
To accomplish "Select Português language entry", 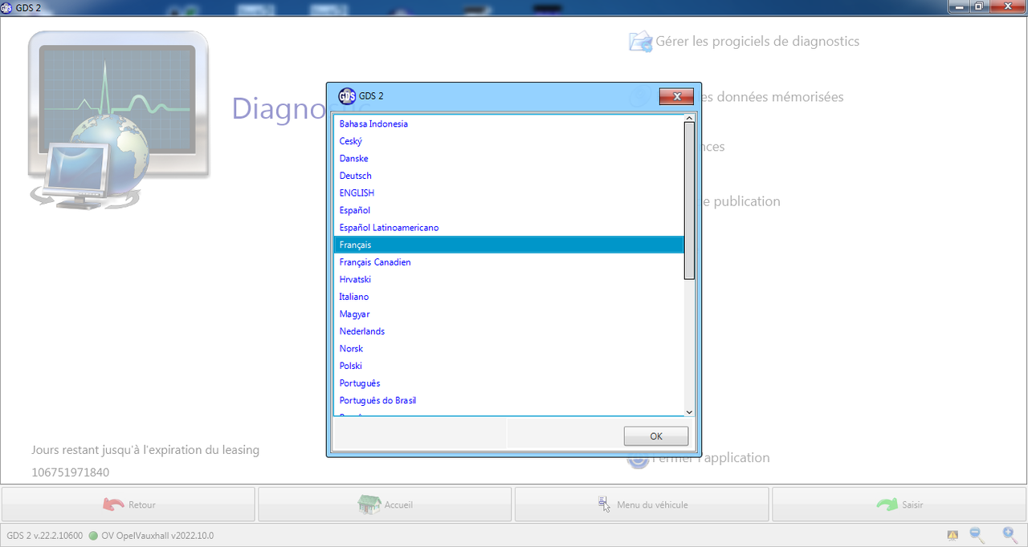I will [508, 383].
